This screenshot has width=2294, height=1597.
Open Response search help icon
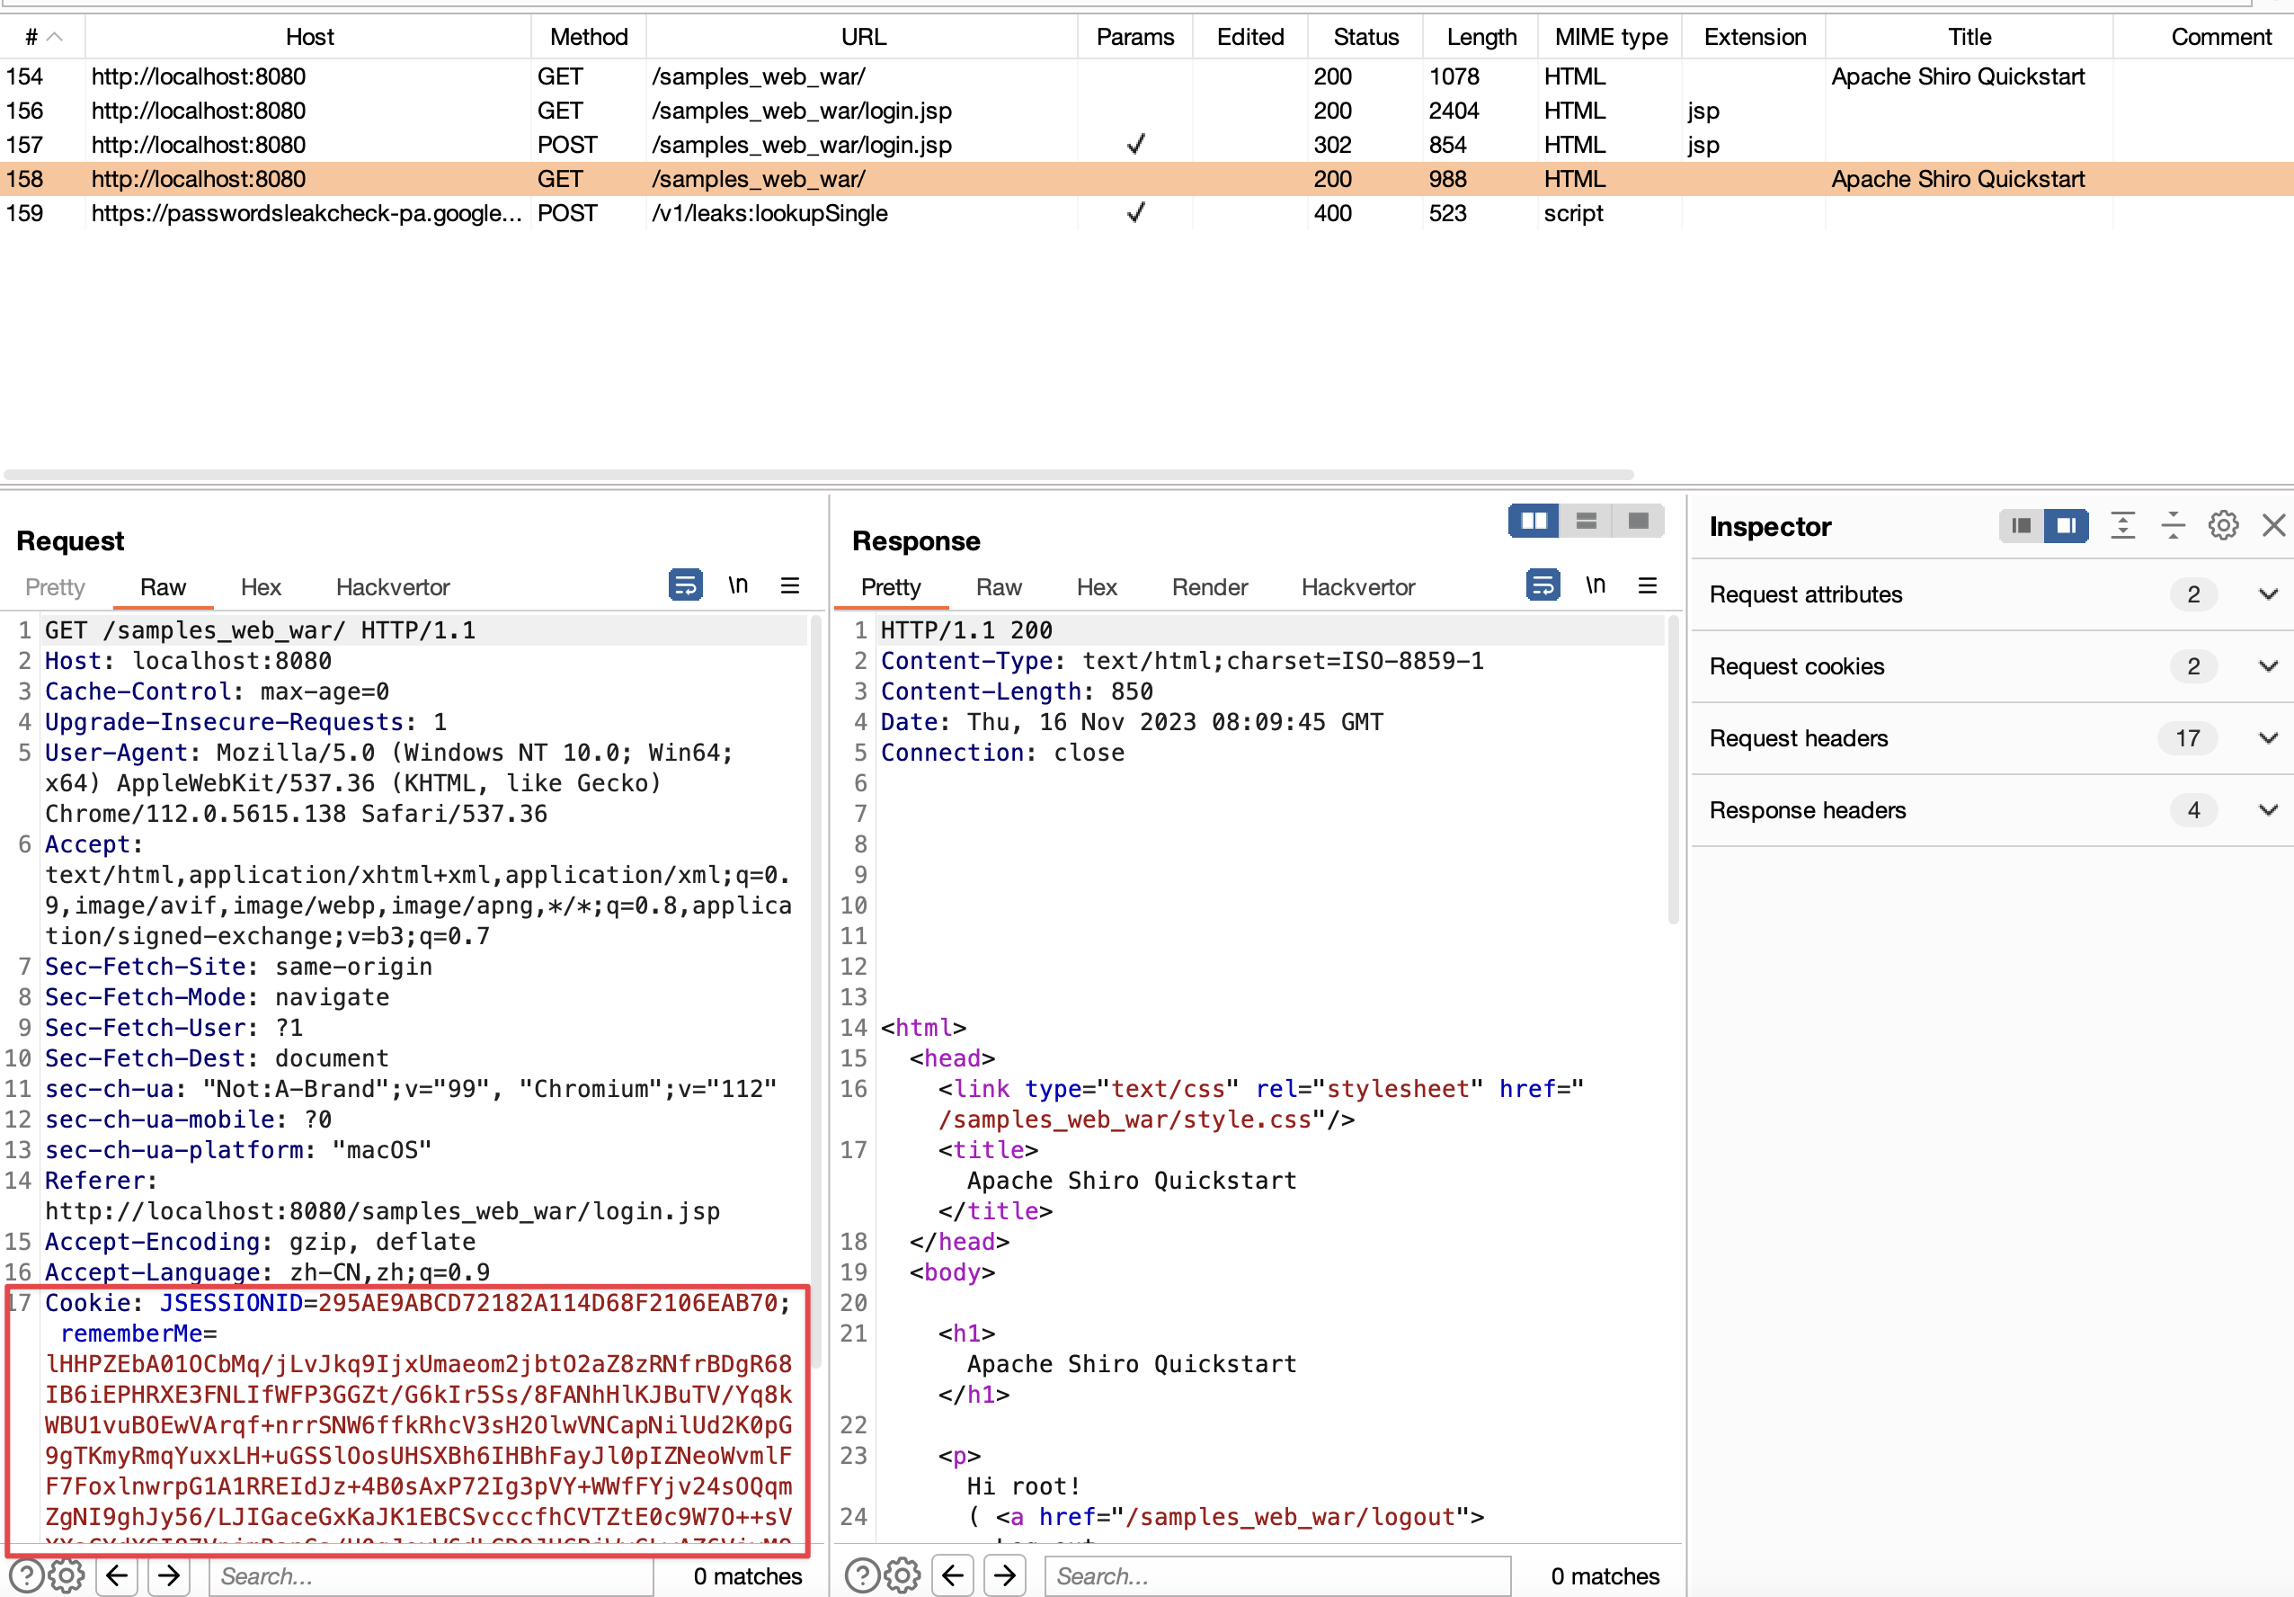pos(862,1576)
